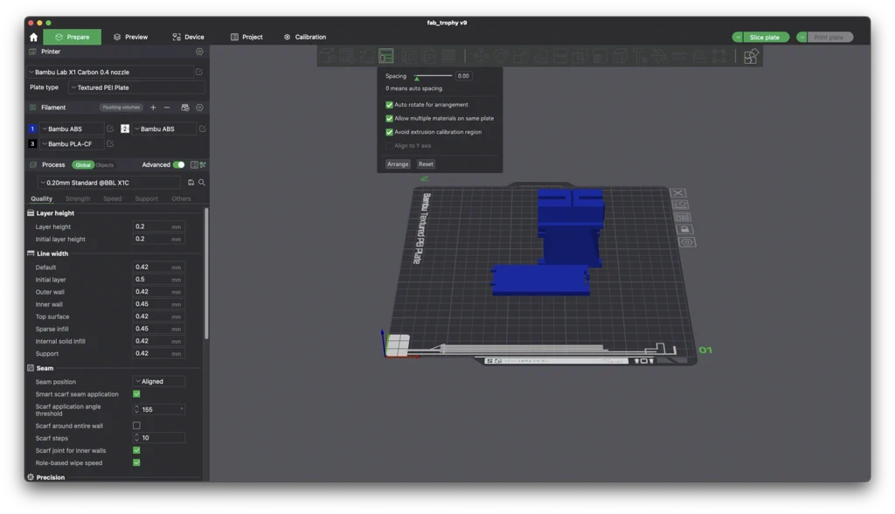Select the Scale tool icon
Screen dimensions: 895x514
coord(521,56)
